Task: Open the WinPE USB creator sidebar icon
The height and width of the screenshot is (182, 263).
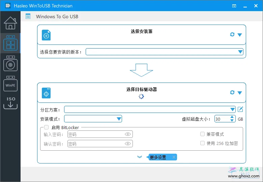Action: point(10,84)
